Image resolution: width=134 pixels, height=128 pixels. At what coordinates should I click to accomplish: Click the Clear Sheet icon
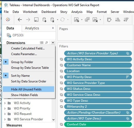click(95, 20)
